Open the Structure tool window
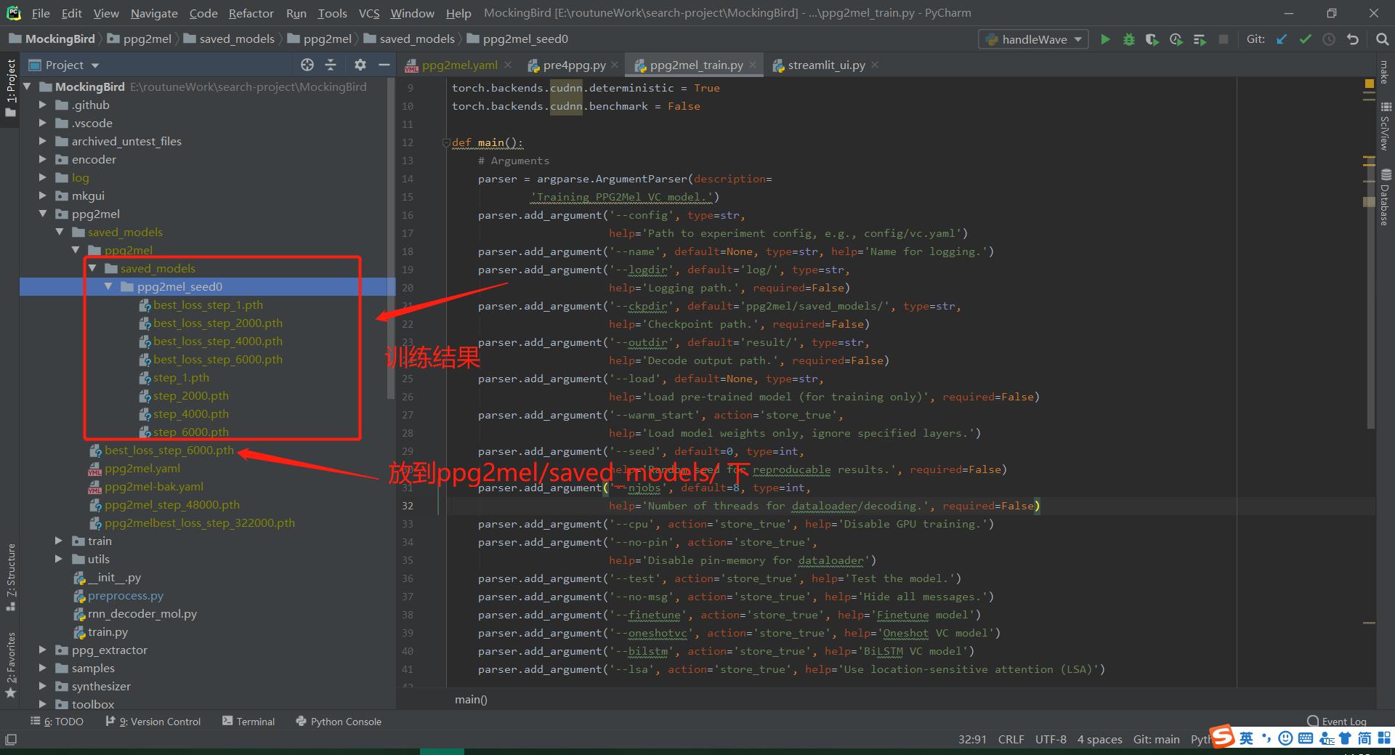The height and width of the screenshot is (755, 1395). [x=10, y=577]
